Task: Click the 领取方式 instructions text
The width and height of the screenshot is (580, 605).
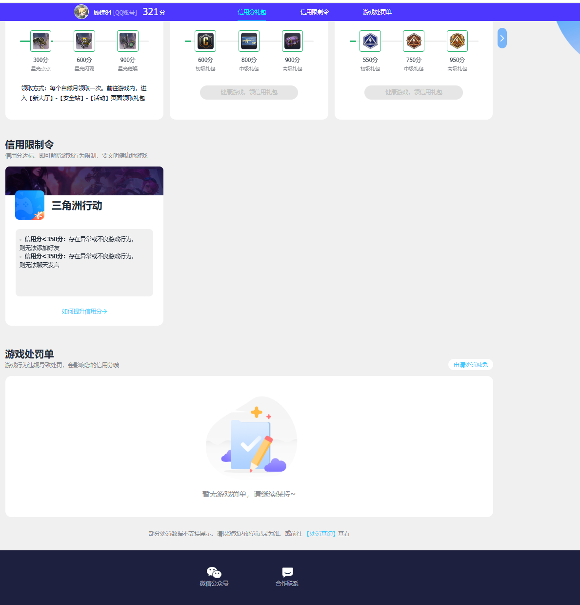Action: (x=84, y=93)
